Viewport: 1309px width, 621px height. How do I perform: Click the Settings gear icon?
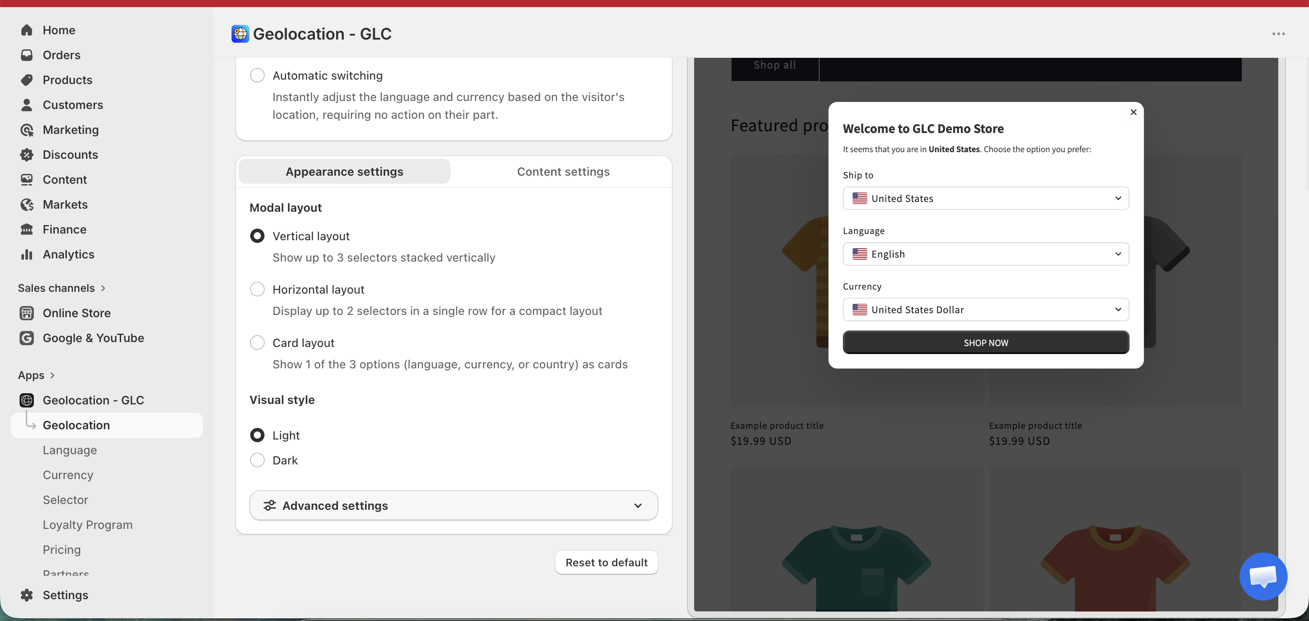click(x=26, y=595)
